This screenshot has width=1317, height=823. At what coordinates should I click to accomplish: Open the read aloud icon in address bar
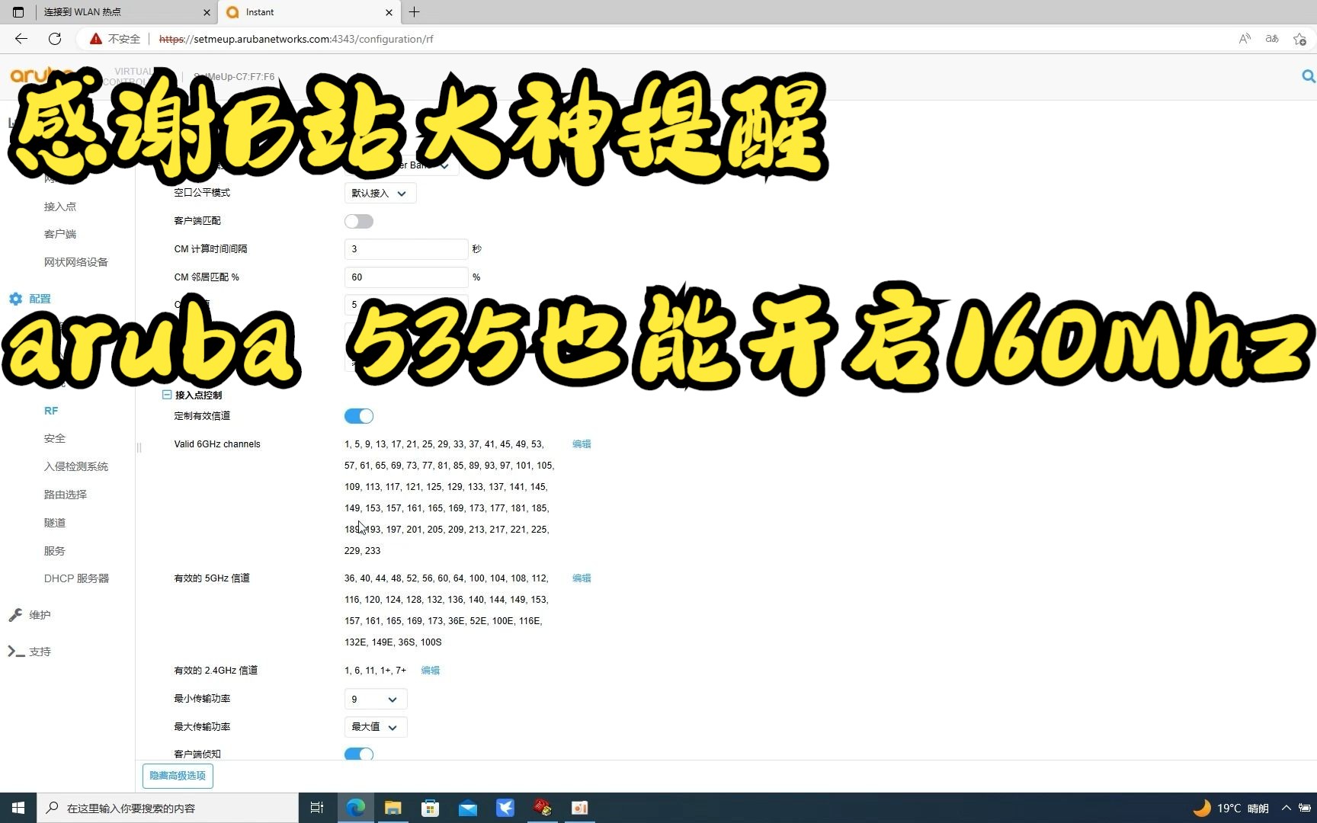coord(1245,39)
